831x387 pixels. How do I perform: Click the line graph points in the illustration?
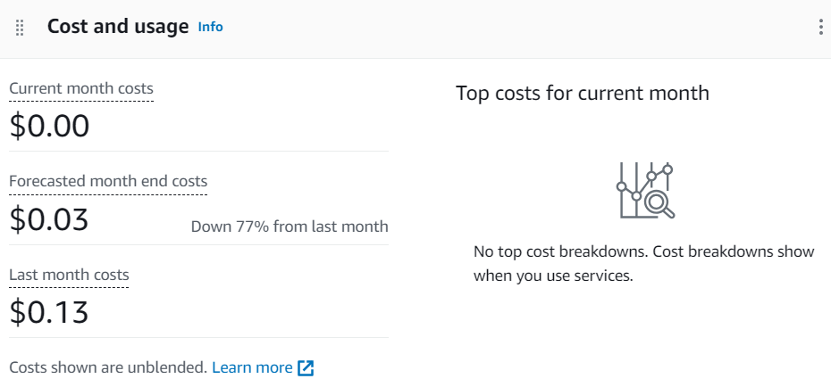[x=644, y=183]
